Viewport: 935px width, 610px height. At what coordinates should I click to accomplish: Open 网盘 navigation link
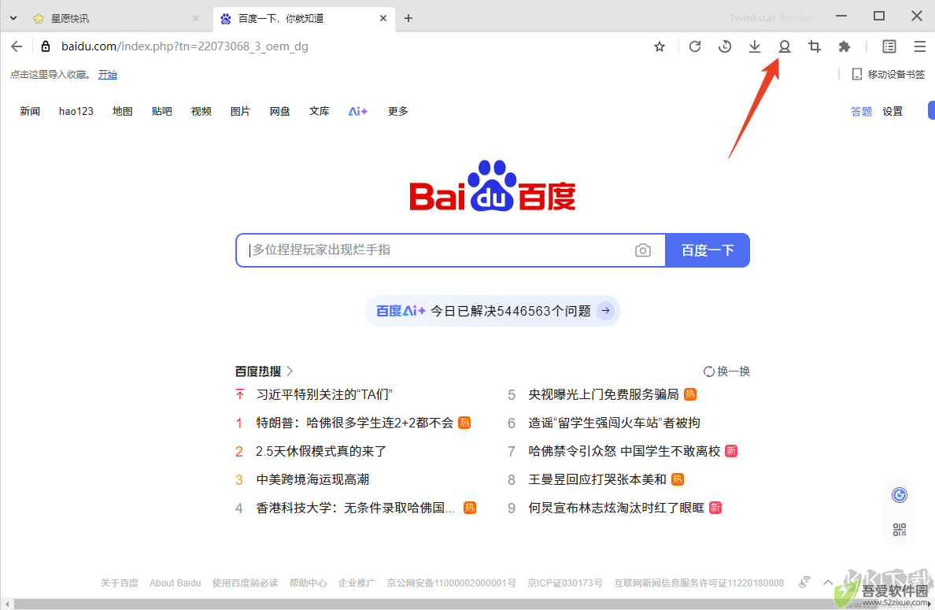click(x=279, y=111)
